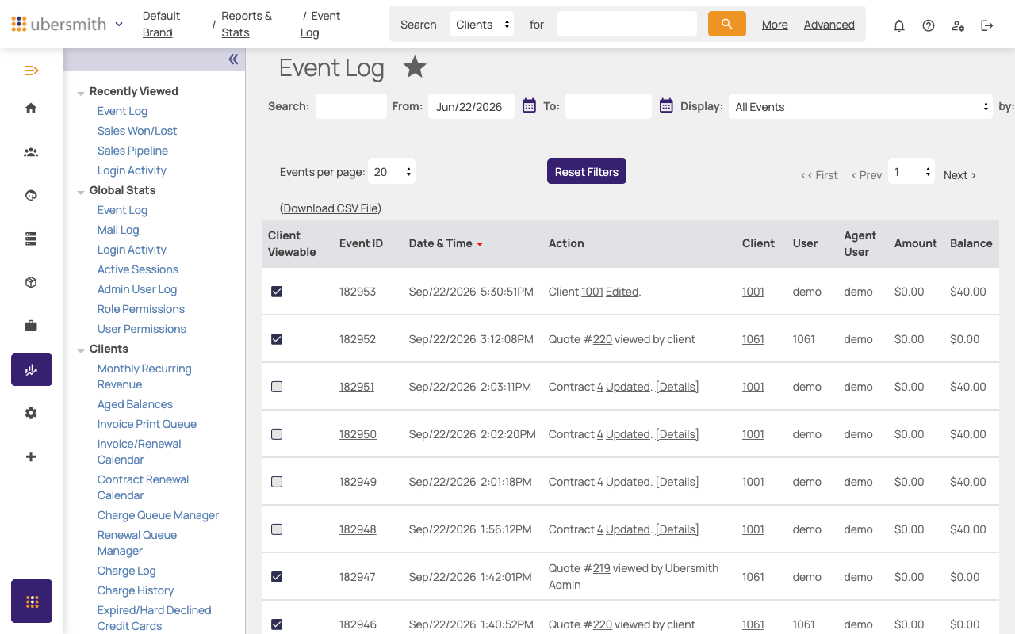The width and height of the screenshot is (1015, 634).
Task: Click the logout icon in header
Action: tap(987, 25)
